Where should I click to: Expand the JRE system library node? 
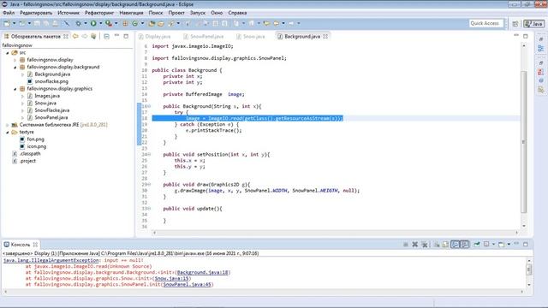point(8,125)
